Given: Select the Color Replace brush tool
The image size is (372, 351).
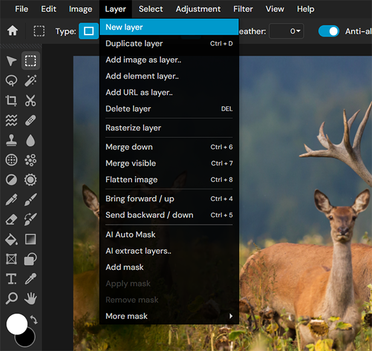Looking at the screenshot, I should [x=31, y=220].
